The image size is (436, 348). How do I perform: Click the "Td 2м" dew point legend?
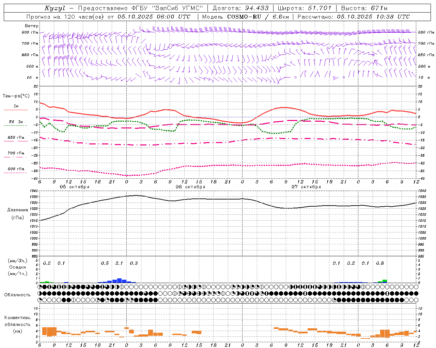coord(16,122)
